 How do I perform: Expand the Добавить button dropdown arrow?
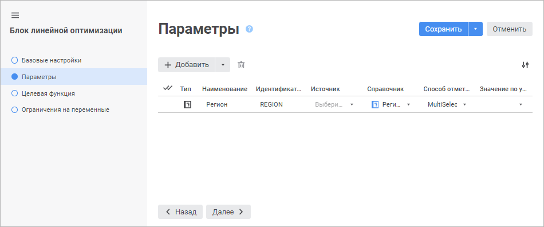pos(223,65)
